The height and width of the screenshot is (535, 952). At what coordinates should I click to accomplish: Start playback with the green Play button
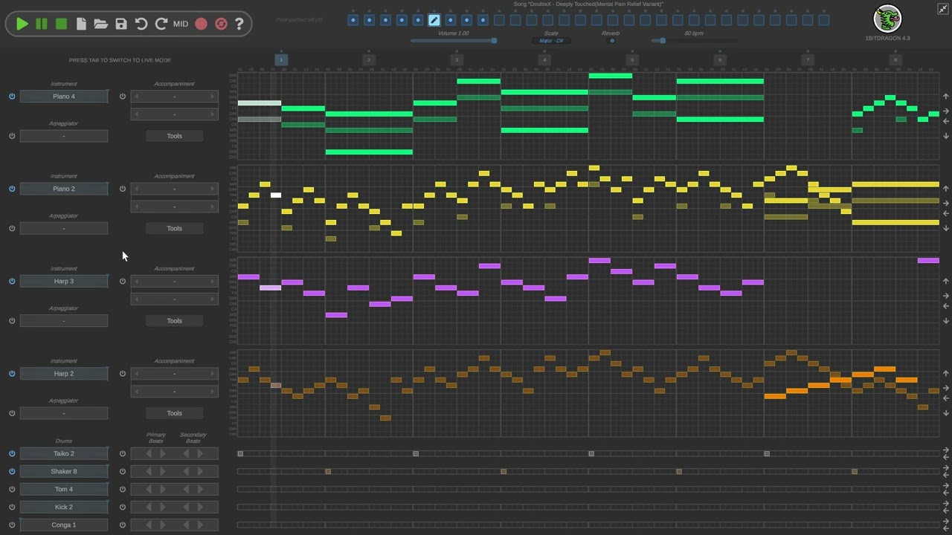[x=22, y=24]
